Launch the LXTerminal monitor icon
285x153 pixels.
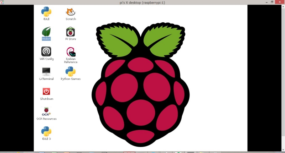pyautogui.click(x=46, y=72)
